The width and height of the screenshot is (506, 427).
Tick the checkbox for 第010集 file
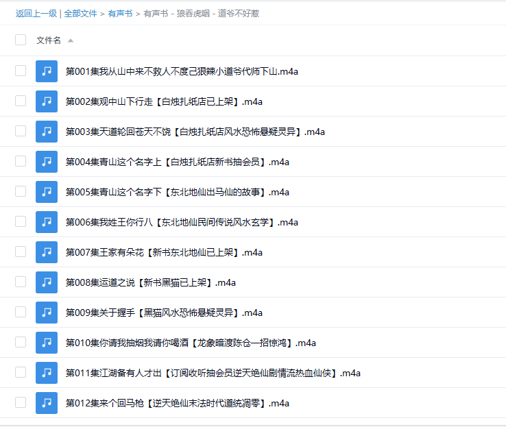click(21, 342)
